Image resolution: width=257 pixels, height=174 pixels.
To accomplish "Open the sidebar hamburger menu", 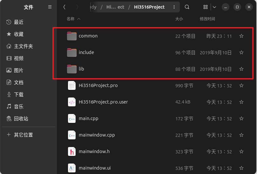I will (50, 7).
